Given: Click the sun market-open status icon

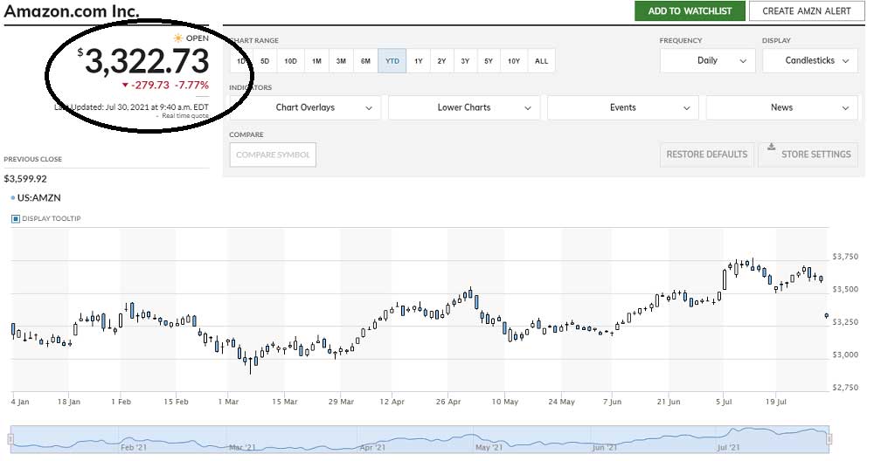Looking at the screenshot, I should [177, 38].
